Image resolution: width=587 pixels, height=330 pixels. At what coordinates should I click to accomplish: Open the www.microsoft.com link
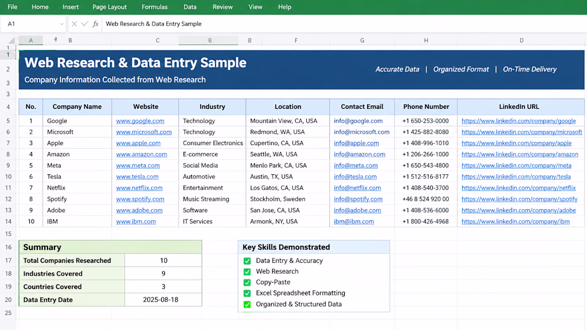pos(144,132)
